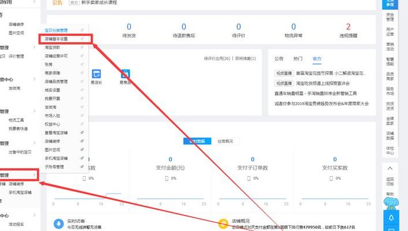Click the pin icon beside 店铺经营许可
This screenshot has height=231, width=408.
pyautogui.click(x=82, y=56)
